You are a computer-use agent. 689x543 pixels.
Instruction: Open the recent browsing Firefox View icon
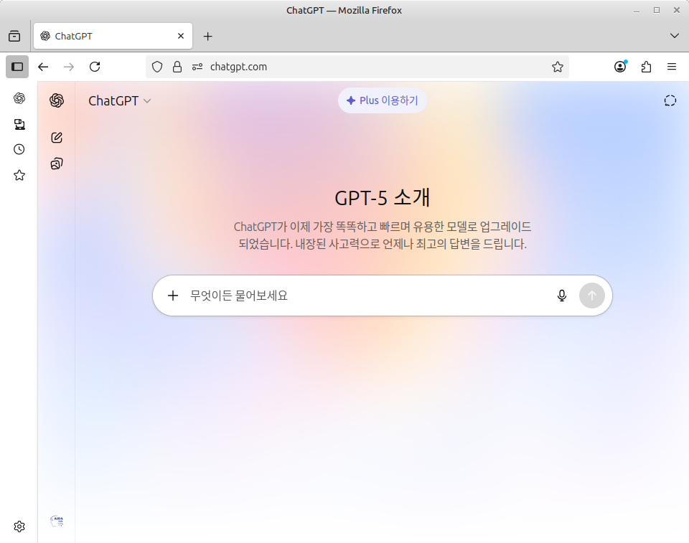(x=14, y=36)
